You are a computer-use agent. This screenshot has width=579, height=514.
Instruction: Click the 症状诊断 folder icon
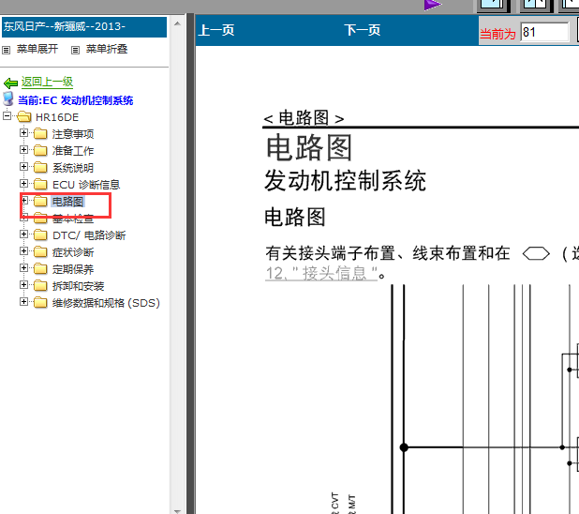[x=40, y=251]
